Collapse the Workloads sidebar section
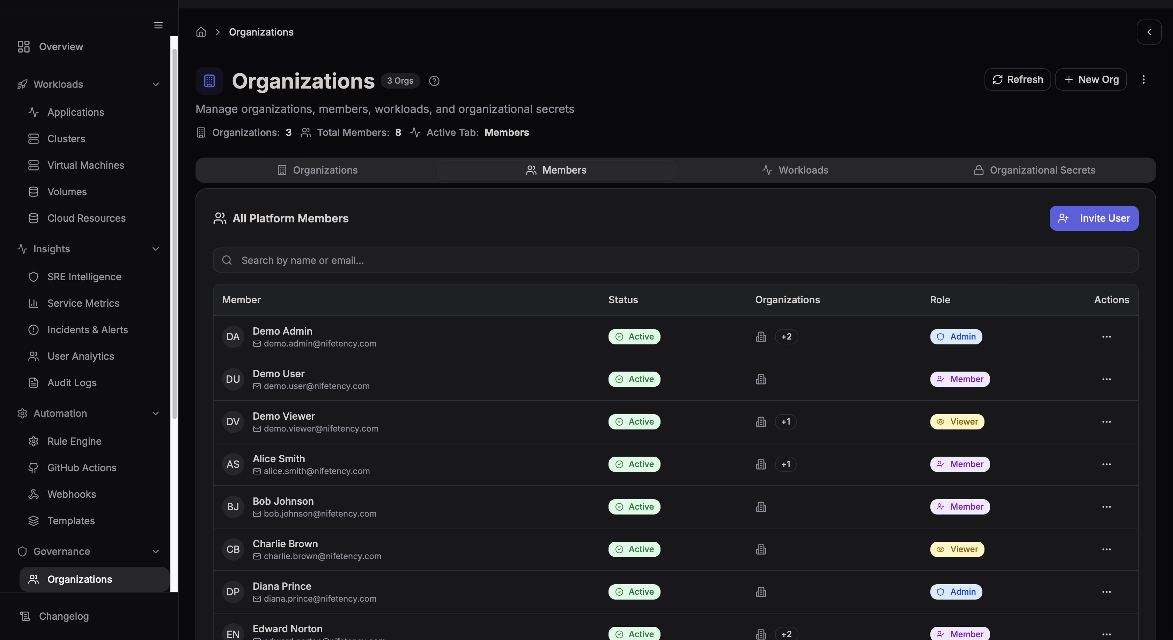 (x=156, y=84)
